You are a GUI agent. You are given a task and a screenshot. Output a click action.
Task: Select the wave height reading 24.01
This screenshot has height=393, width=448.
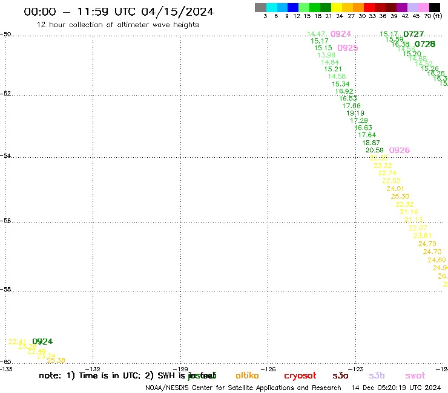[x=395, y=189]
